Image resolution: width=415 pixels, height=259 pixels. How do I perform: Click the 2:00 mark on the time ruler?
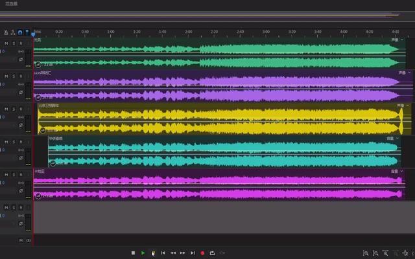(188, 32)
